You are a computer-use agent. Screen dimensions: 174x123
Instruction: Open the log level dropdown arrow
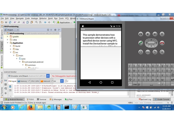[62, 81]
